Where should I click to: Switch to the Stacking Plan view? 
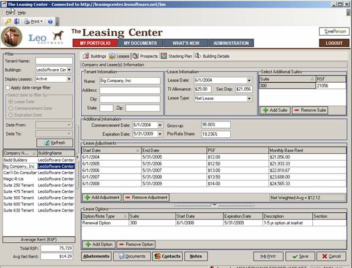176,56
